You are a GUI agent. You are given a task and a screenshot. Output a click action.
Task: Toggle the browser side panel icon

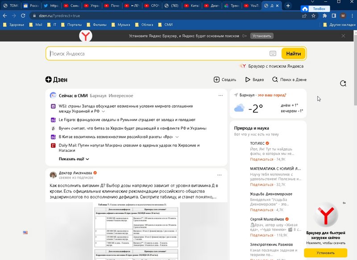[334, 16]
